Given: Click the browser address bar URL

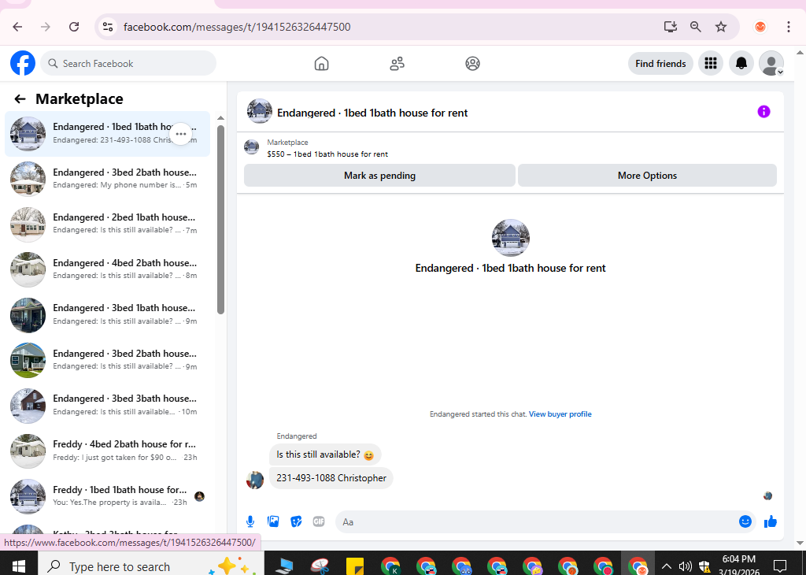Looking at the screenshot, I should (237, 27).
